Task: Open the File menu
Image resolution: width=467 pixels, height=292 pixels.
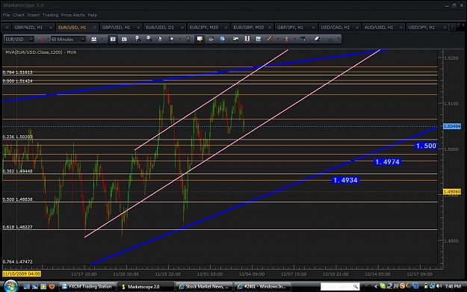Action: (6, 15)
